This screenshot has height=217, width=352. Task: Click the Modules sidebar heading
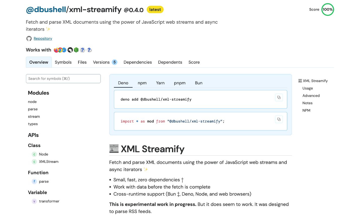click(x=38, y=93)
